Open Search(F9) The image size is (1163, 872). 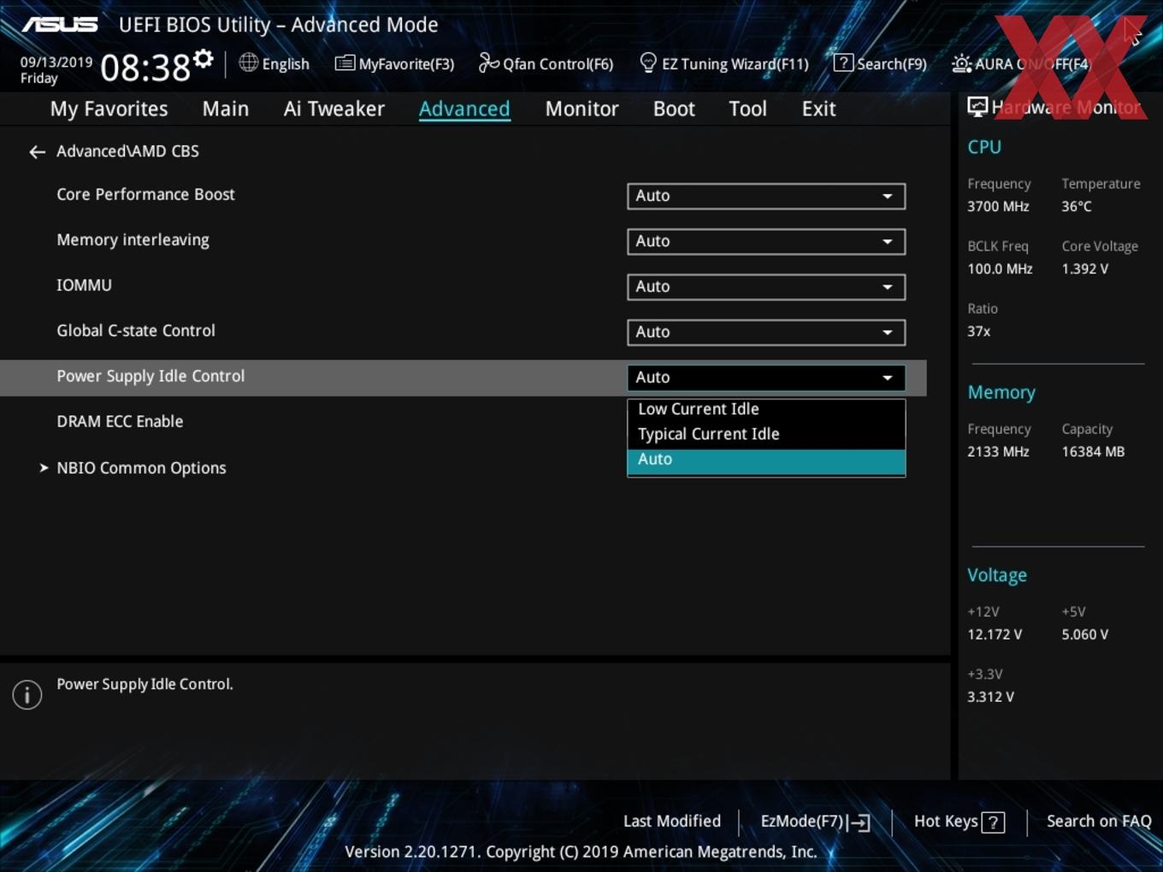[880, 63]
